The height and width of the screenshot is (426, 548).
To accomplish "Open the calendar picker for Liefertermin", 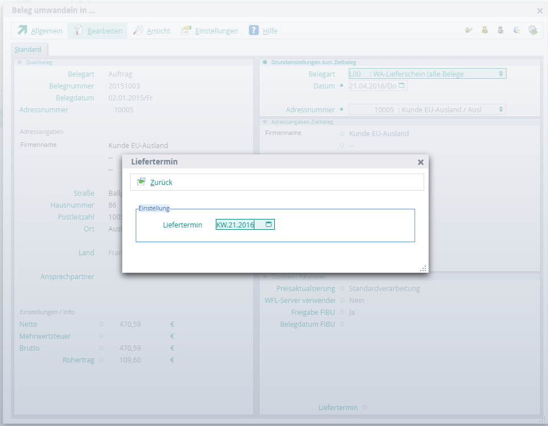I will [269, 225].
